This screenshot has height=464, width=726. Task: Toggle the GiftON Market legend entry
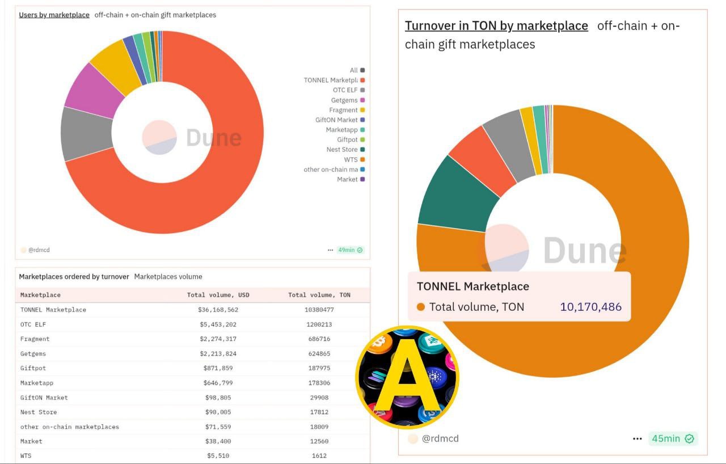point(340,120)
